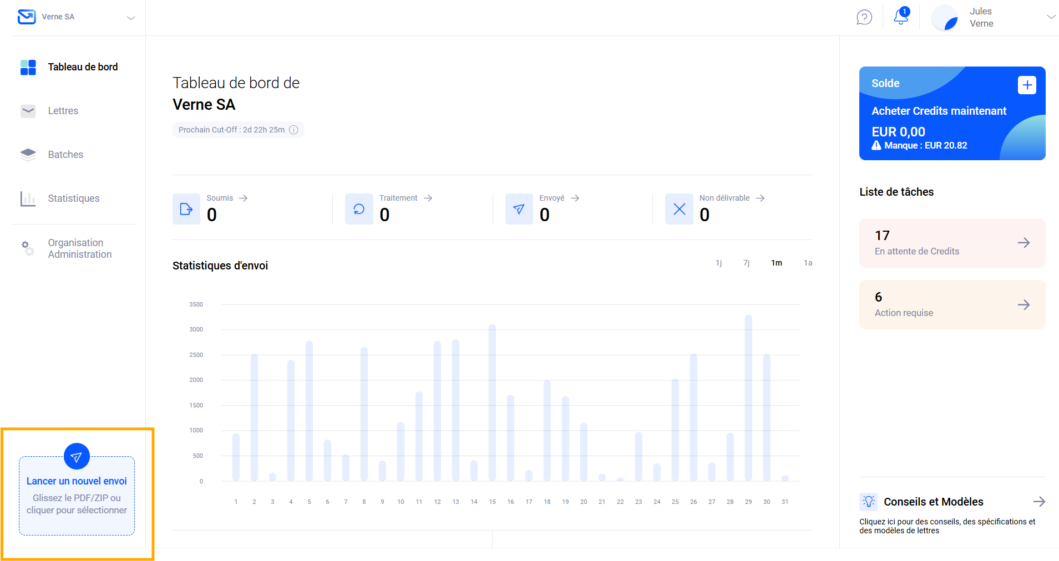Select the 1a time range
Screen dimensions: 1059x561
[x=808, y=263]
